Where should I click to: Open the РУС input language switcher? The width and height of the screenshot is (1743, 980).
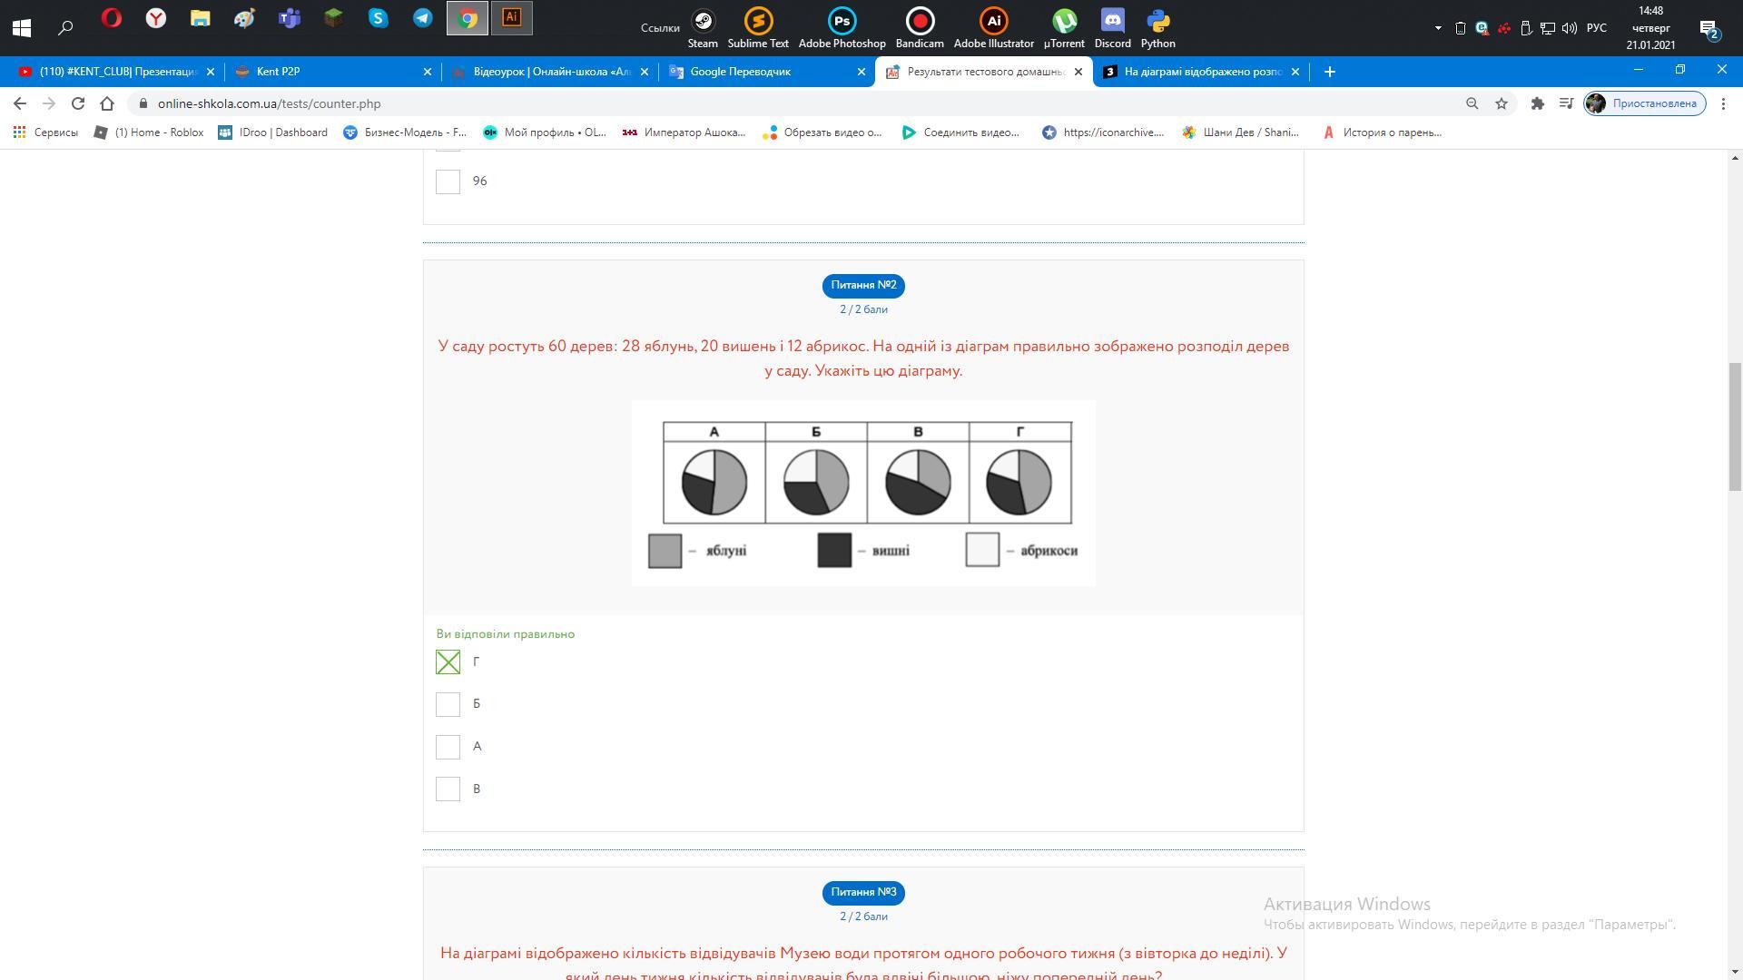(1597, 28)
